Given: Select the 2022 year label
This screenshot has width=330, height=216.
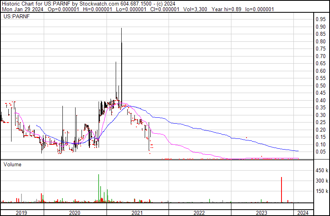Looking at the screenshot, I should click(199, 213).
